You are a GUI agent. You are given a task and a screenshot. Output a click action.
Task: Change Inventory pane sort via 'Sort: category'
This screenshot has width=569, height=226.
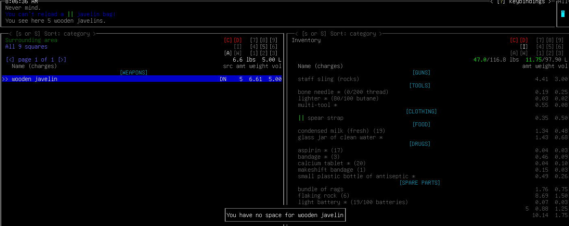(x=353, y=34)
